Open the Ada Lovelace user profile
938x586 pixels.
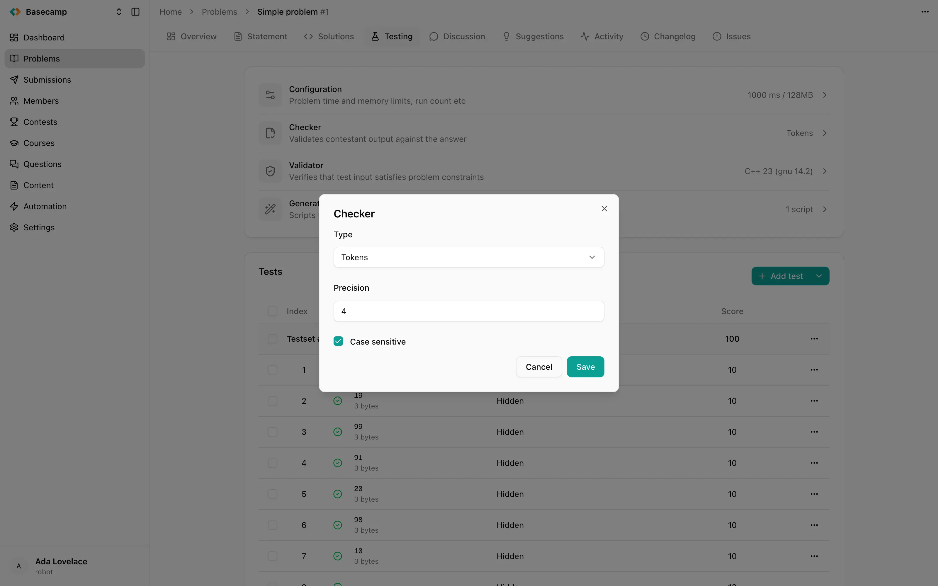click(x=75, y=566)
